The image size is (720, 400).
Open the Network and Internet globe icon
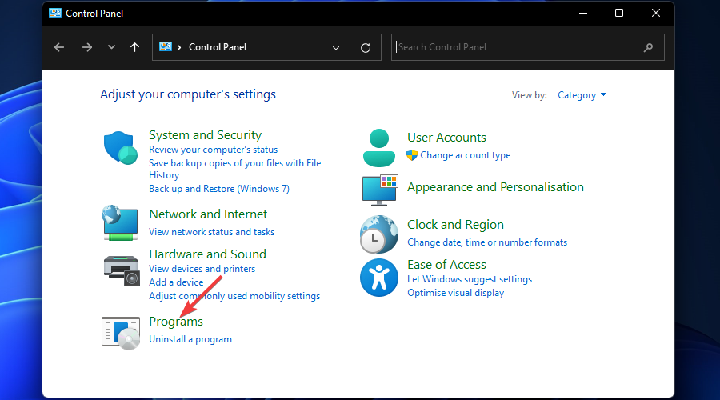coord(120,222)
